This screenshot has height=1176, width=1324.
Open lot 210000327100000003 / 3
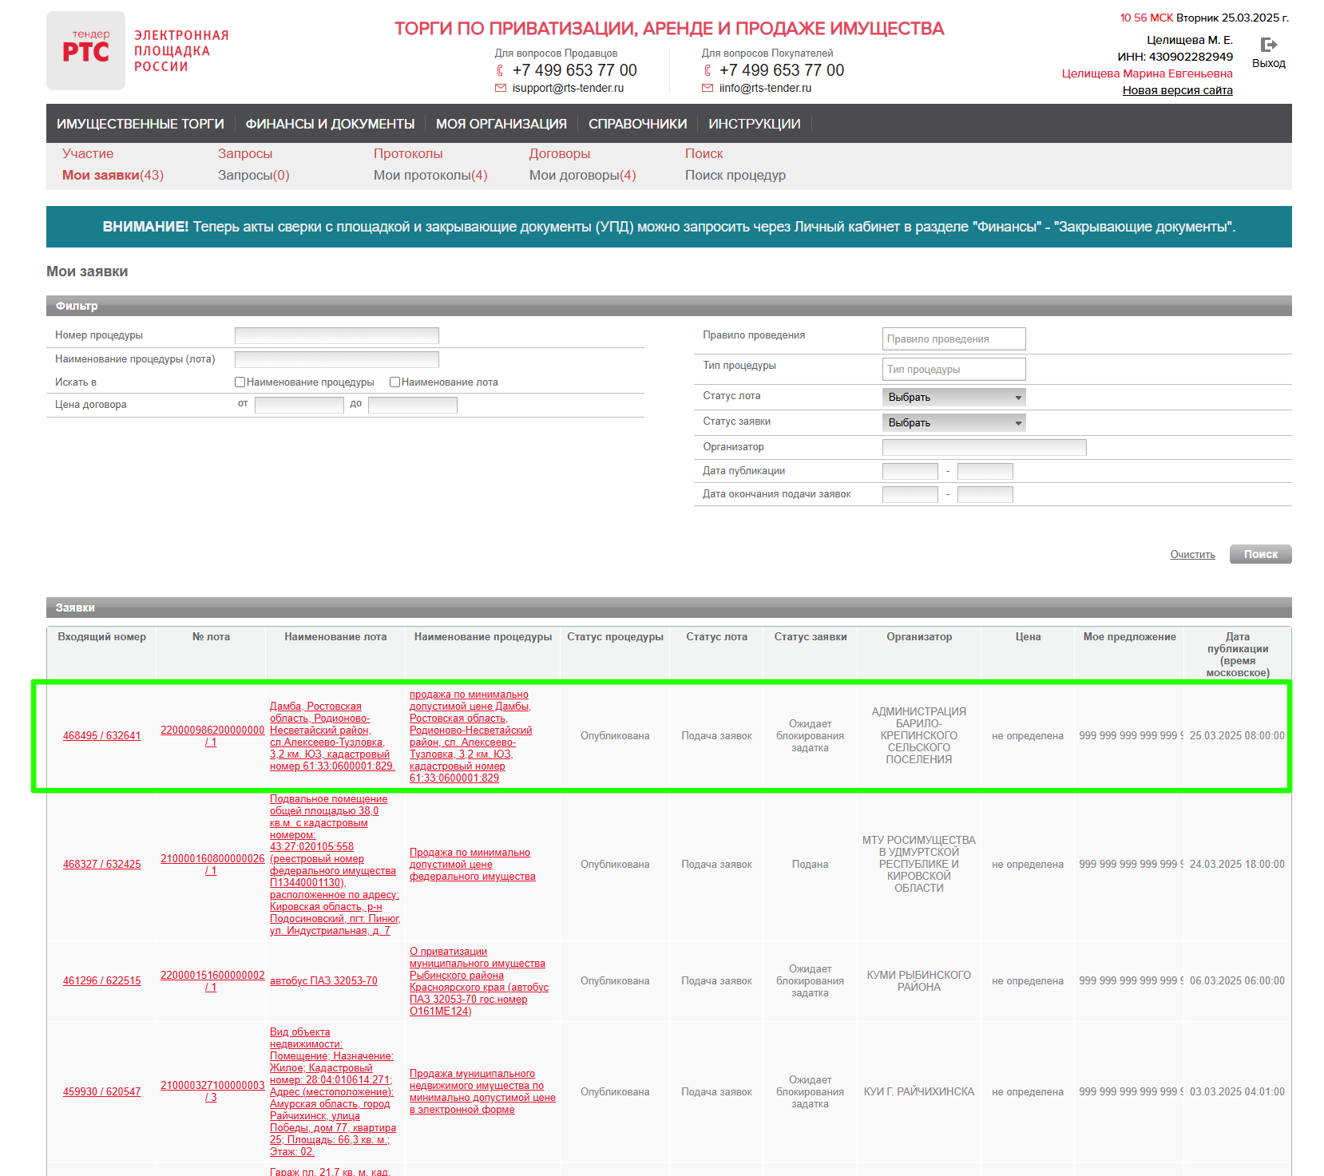(212, 1091)
